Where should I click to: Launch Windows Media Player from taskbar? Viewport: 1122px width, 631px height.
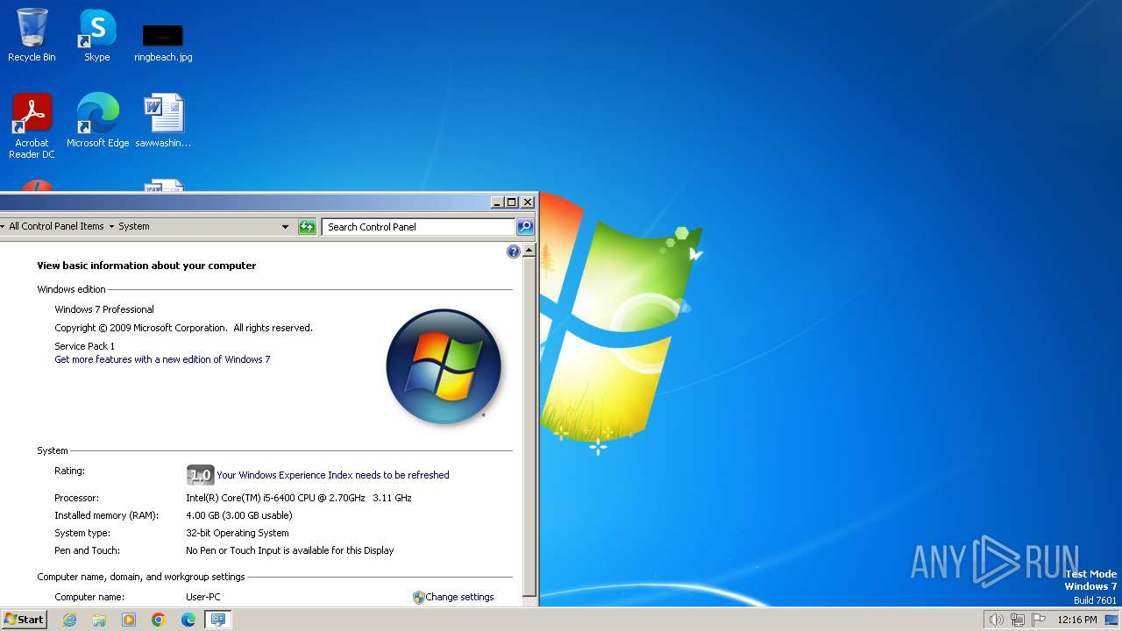coord(129,620)
